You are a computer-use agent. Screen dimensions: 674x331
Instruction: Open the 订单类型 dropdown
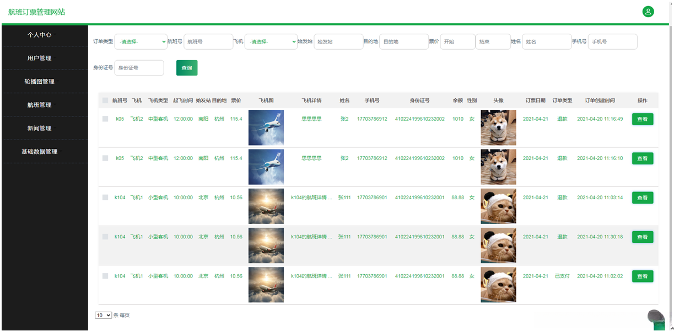point(141,41)
